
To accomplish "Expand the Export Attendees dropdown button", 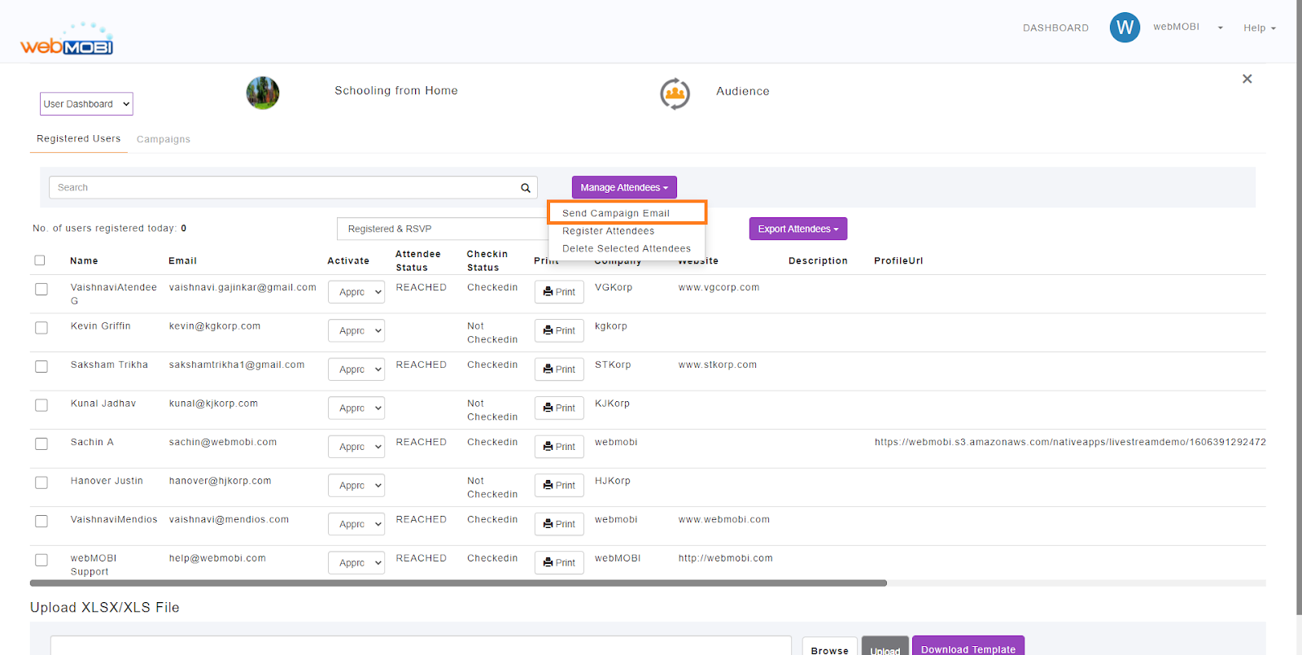I will (798, 229).
